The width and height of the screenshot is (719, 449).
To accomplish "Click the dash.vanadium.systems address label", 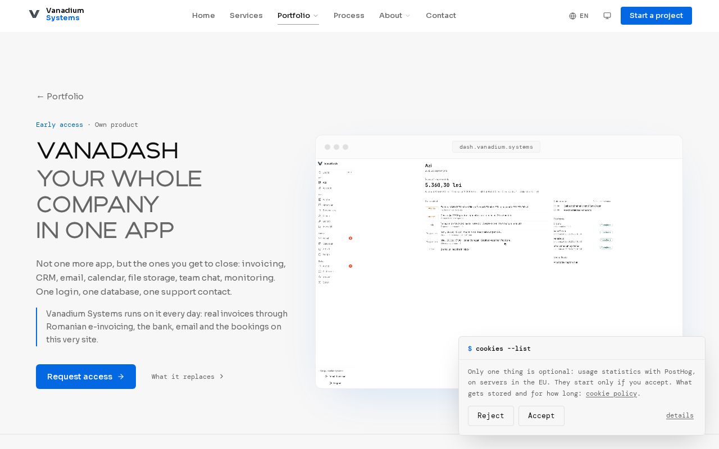I will coord(496,147).
